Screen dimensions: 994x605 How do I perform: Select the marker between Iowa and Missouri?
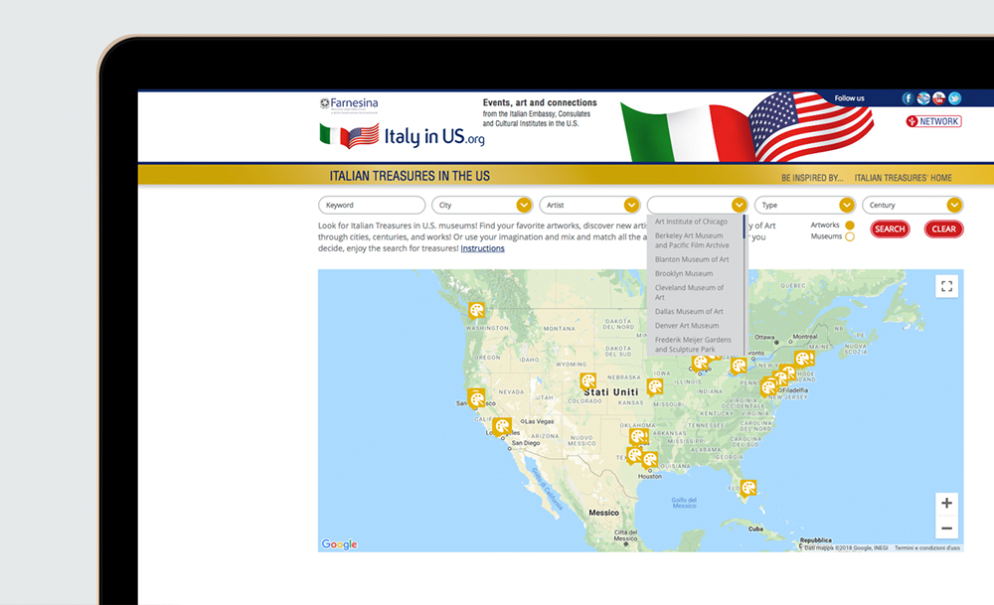click(x=655, y=386)
